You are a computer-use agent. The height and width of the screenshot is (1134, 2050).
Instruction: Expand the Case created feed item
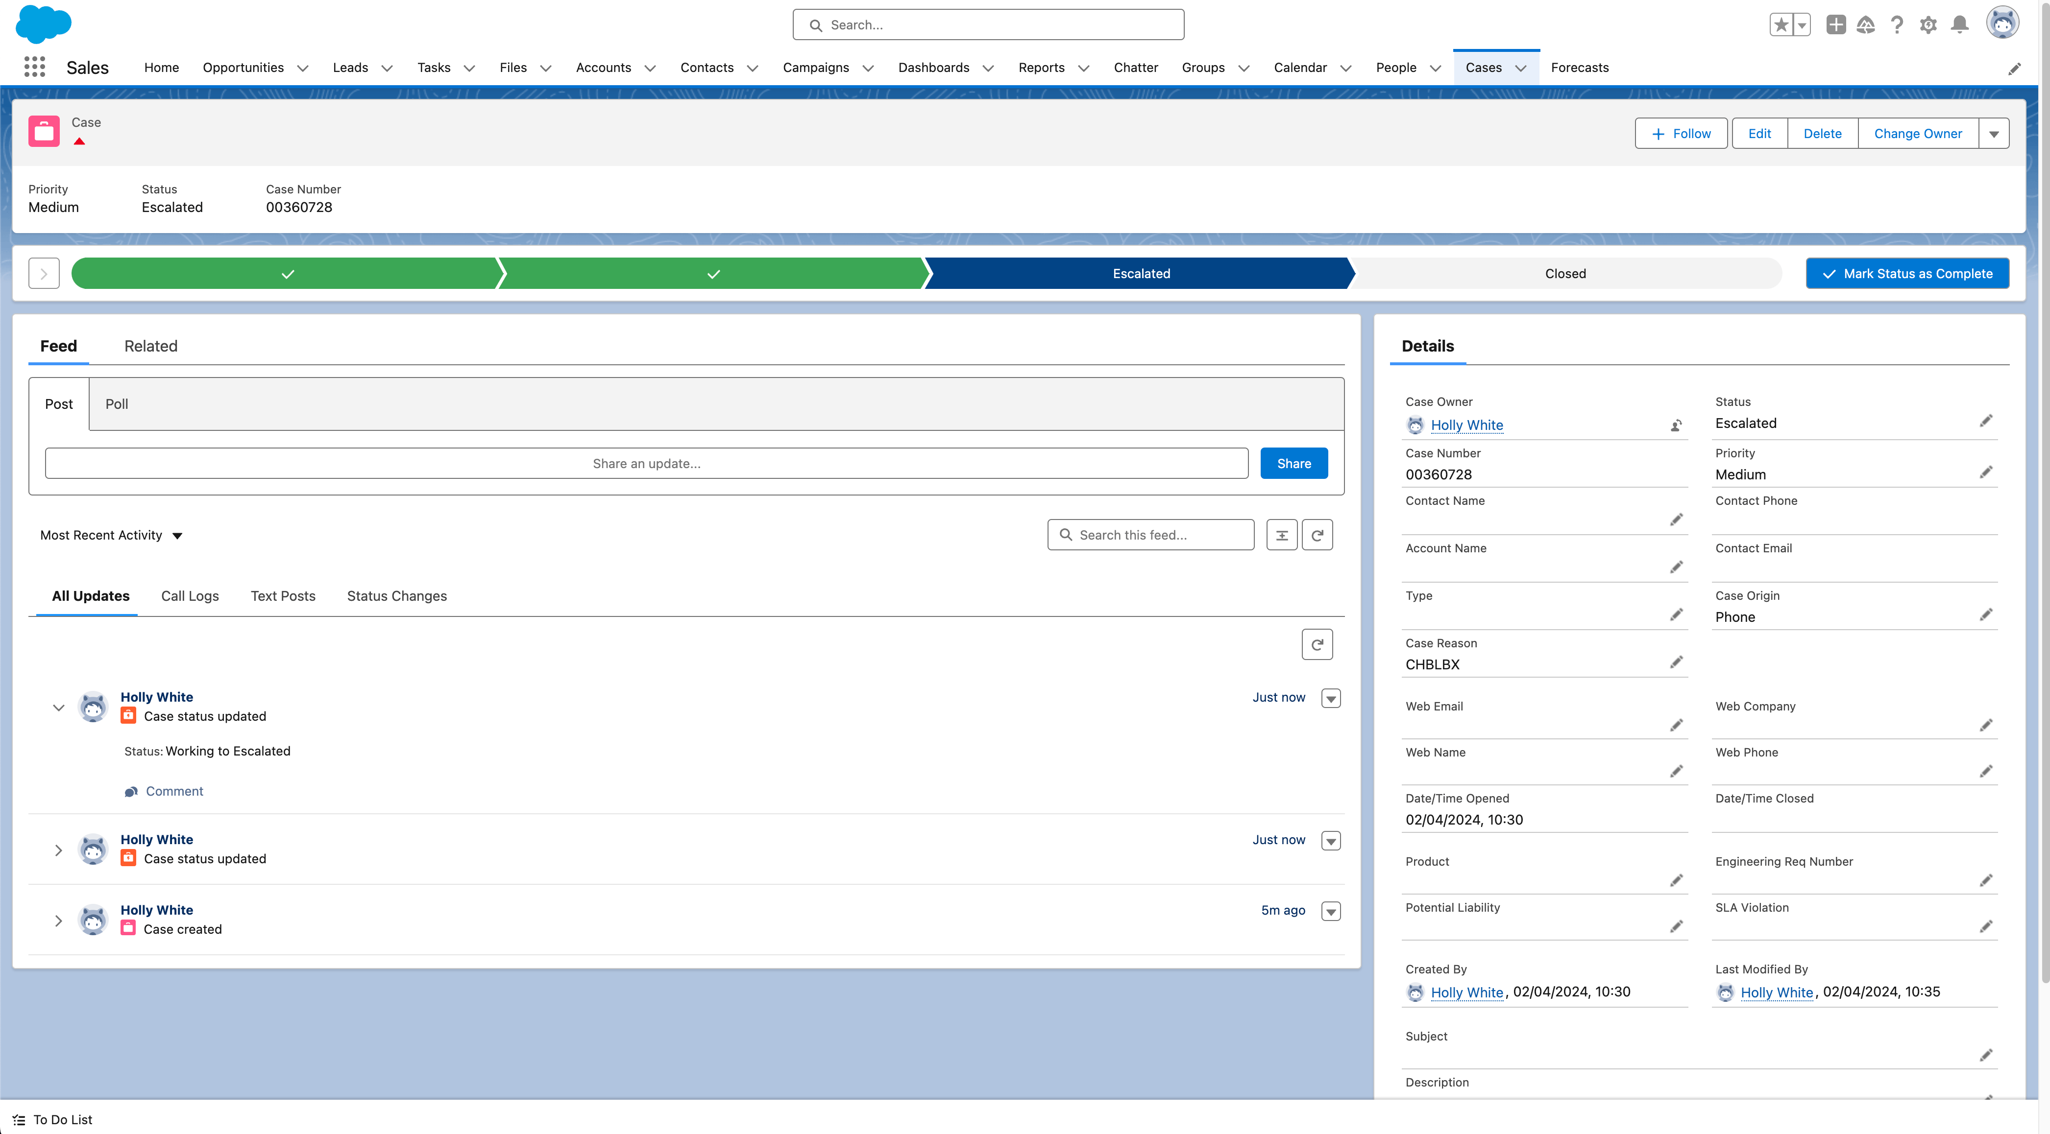coord(58,920)
